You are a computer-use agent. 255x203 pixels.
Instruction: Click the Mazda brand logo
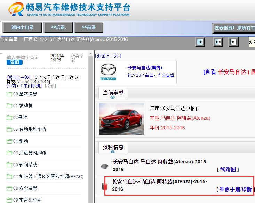[108, 72]
